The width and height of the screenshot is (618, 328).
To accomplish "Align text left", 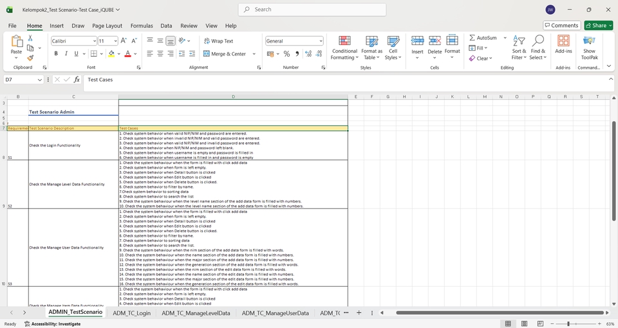I will (150, 53).
